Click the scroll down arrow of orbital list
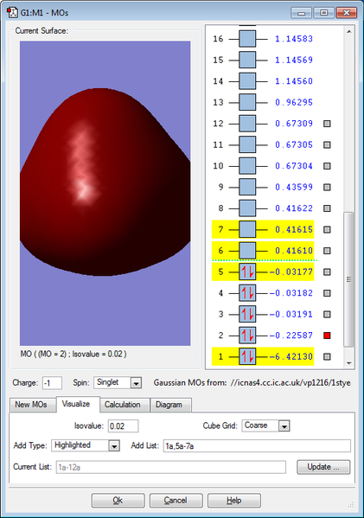Image resolution: width=364 pixels, height=518 pixels. coord(348,363)
